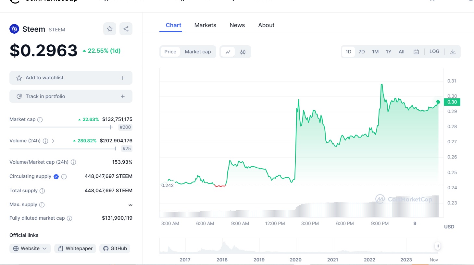Click the 153.93% ratio value

click(x=122, y=162)
